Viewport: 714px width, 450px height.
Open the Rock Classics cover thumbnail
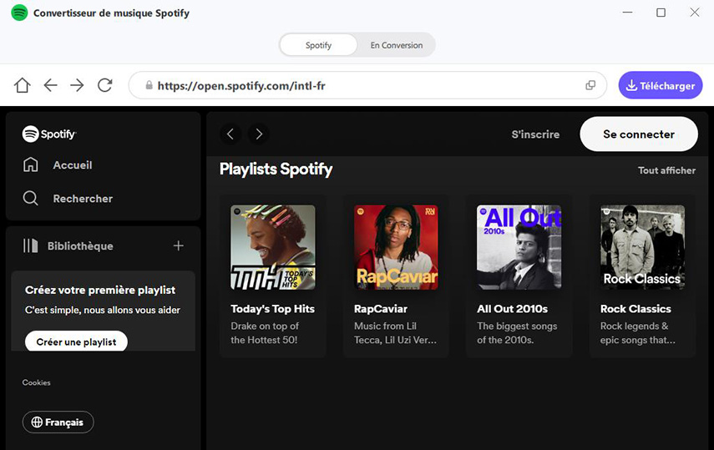(x=642, y=247)
